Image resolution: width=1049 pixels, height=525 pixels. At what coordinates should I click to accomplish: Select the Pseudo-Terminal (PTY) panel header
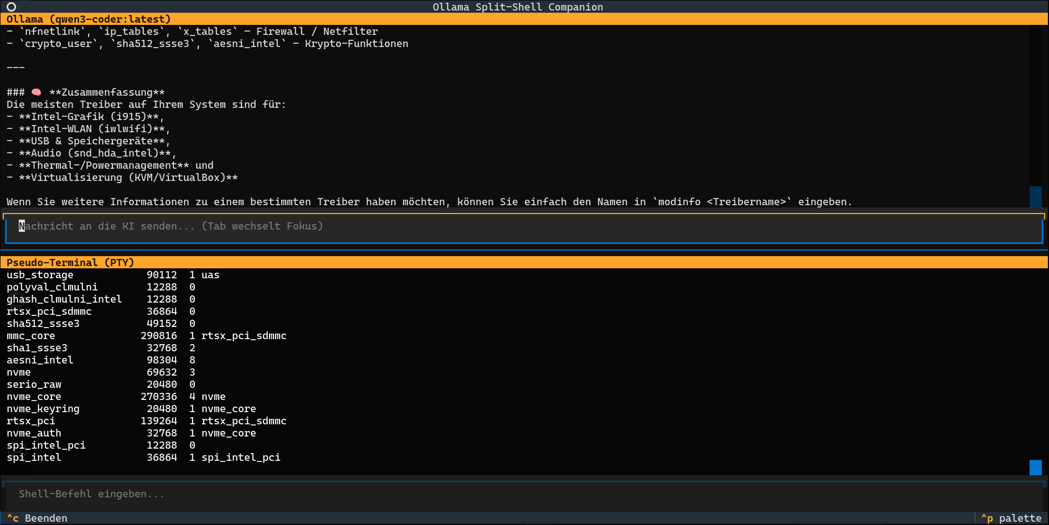(70, 263)
